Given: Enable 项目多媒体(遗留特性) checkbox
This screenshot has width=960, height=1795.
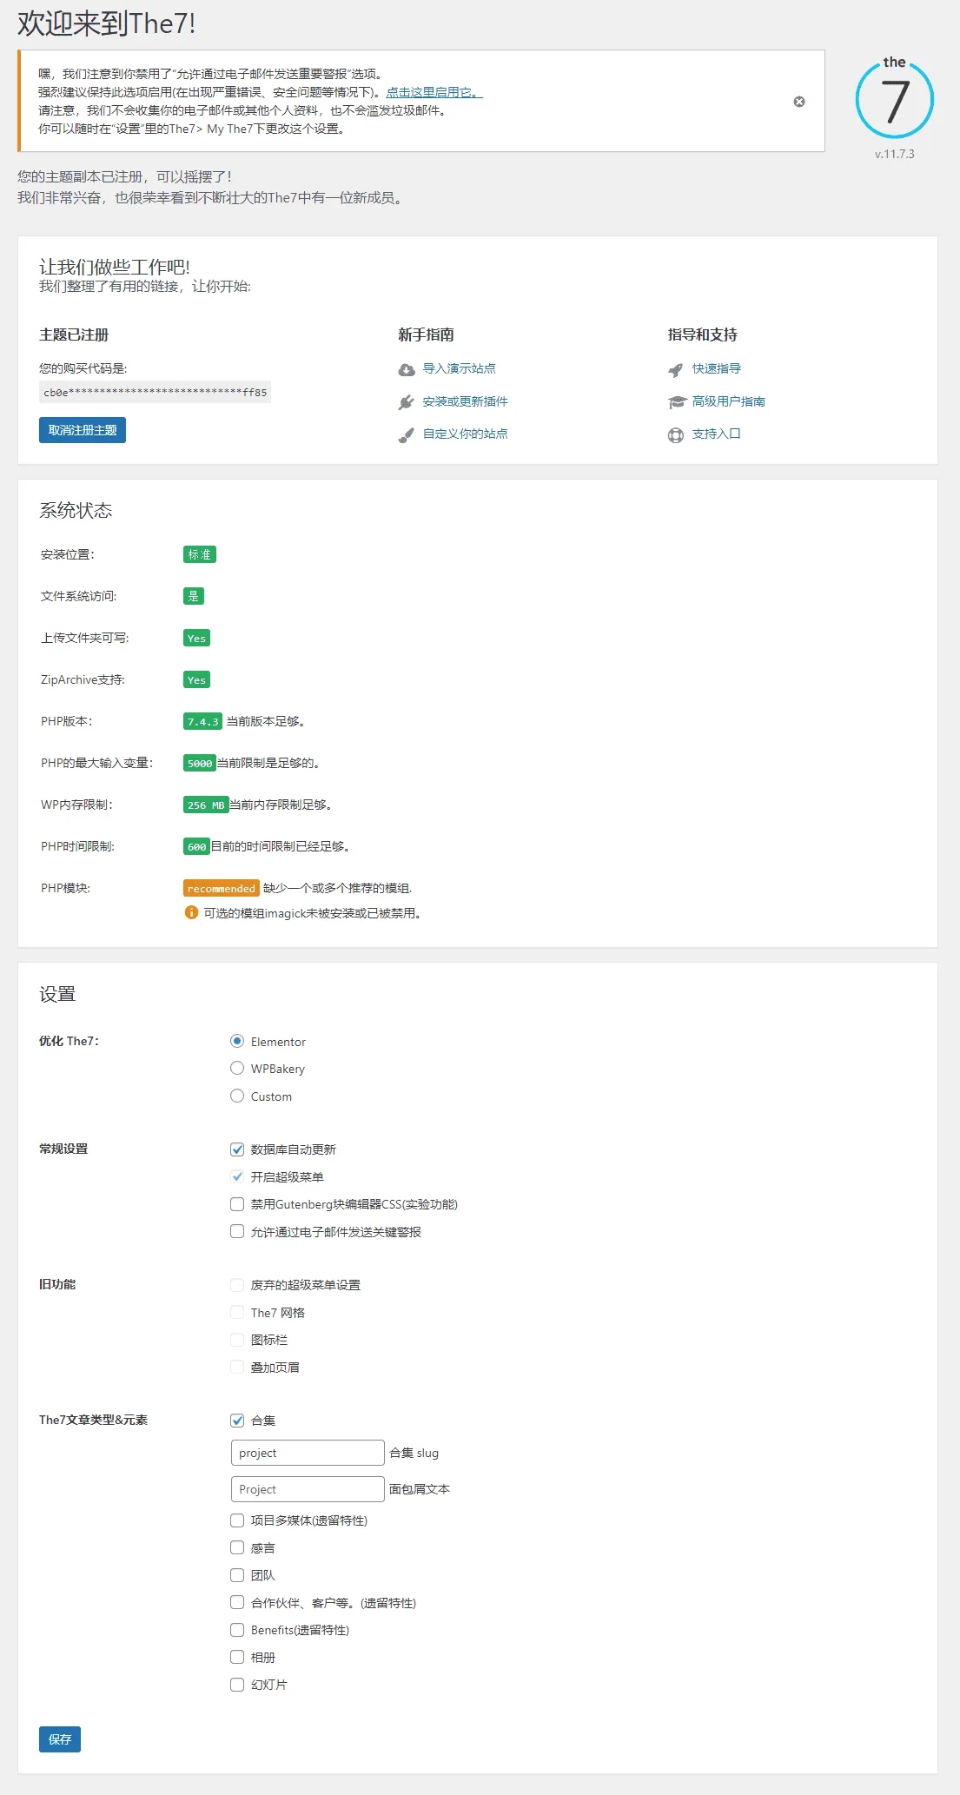Looking at the screenshot, I should (x=237, y=1520).
